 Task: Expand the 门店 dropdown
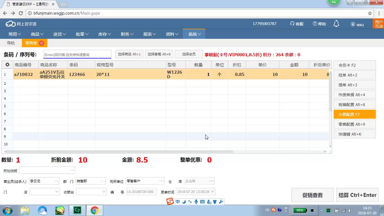[57, 192]
